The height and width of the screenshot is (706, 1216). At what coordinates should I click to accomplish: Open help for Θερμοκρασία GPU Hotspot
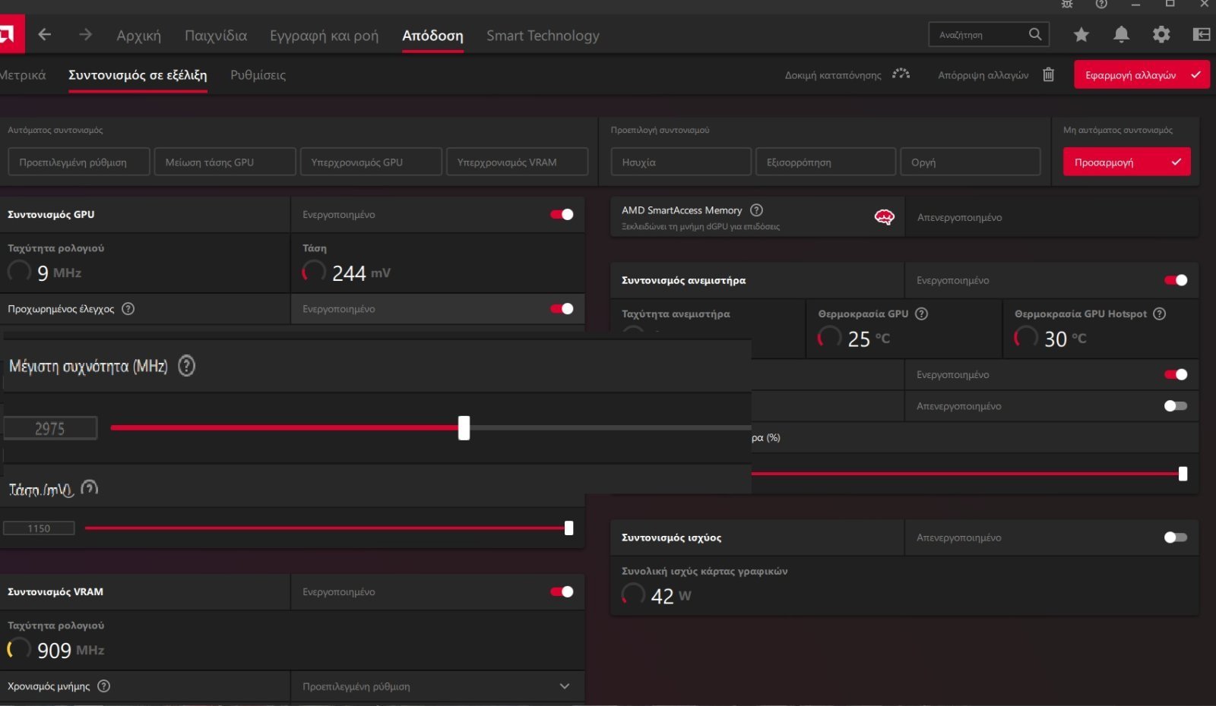click(1159, 314)
